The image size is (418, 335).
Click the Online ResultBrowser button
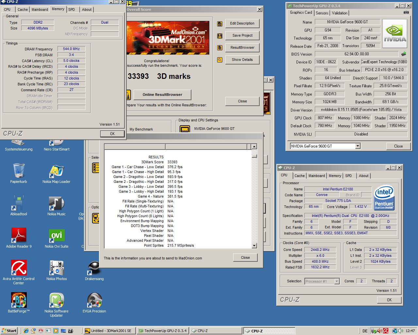(162, 95)
